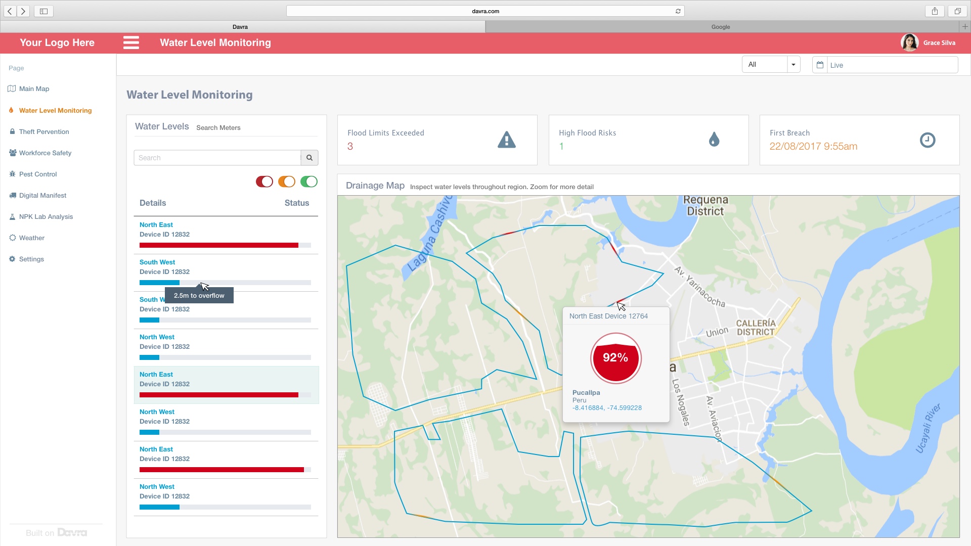Click the Flood Limits Exceeded card

pos(437,140)
